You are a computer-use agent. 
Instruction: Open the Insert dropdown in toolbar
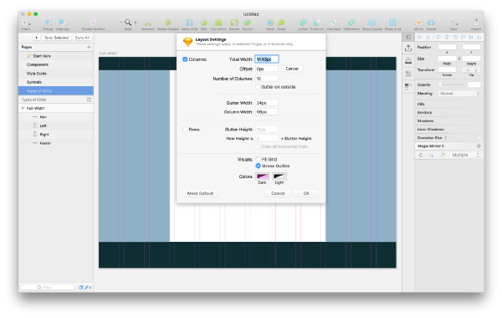(x=26, y=23)
